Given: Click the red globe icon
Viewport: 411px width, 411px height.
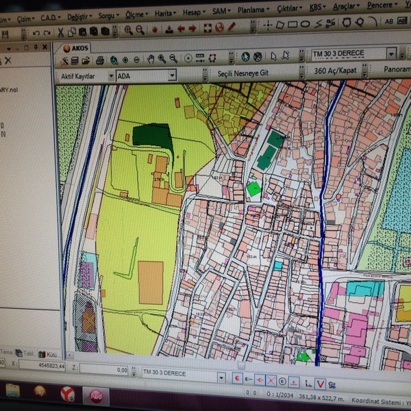Looking at the screenshot, I should click(219, 27).
